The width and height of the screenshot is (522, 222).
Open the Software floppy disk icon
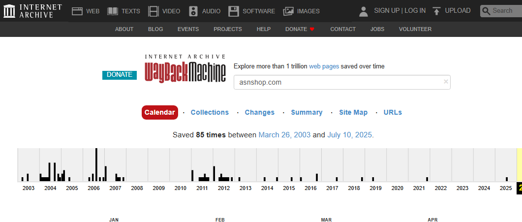(x=234, y=11)
